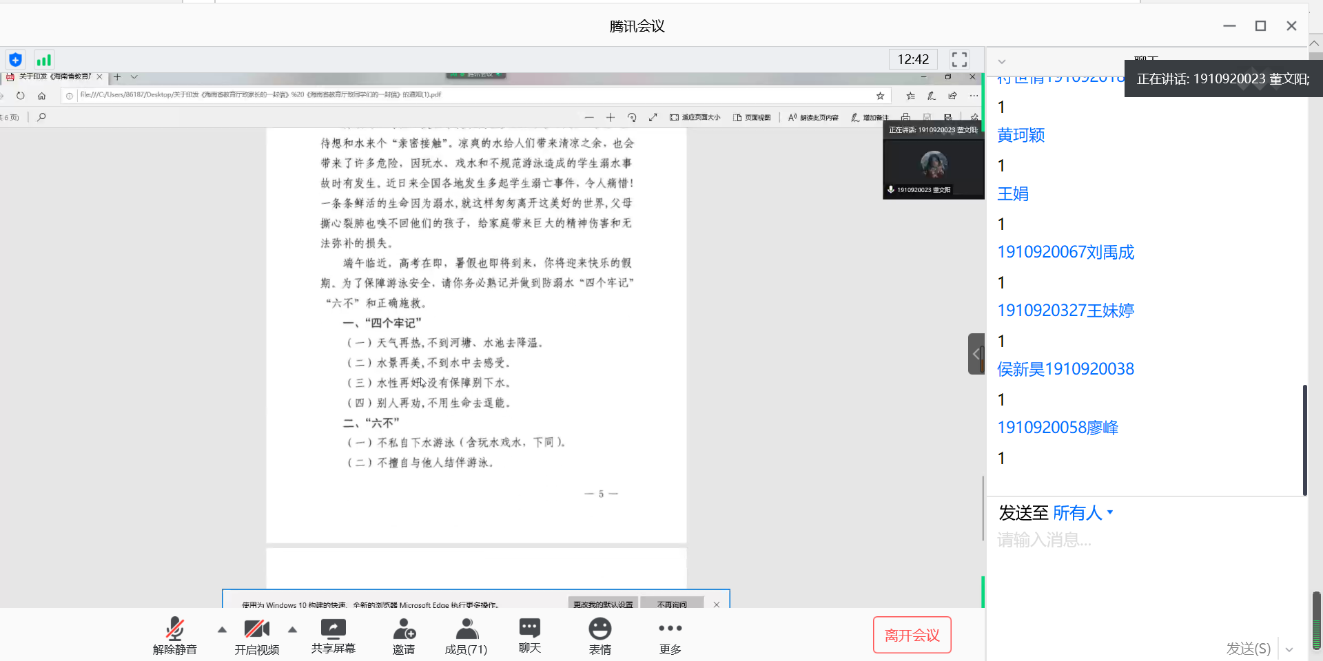Click the blue security shield icon
1323x661 pixels.
(x=15, y=60)
